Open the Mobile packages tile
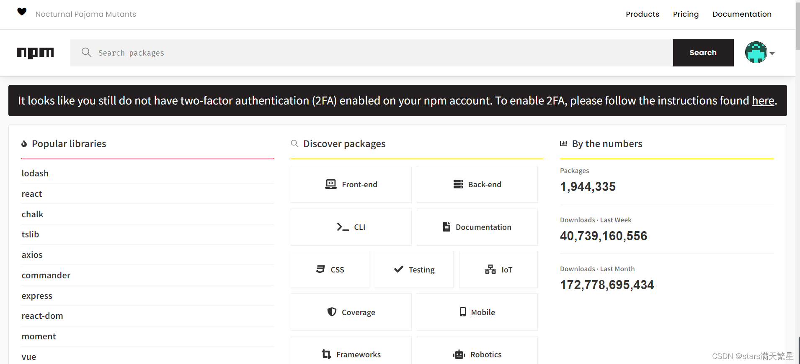Screen dimensions: 800x364 tap(477, 312)
